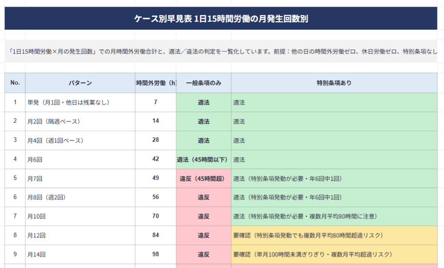444x268 pixels.
Task: Select cell 単発（月1回・他日は残業なし）
Action: point(80,102)
